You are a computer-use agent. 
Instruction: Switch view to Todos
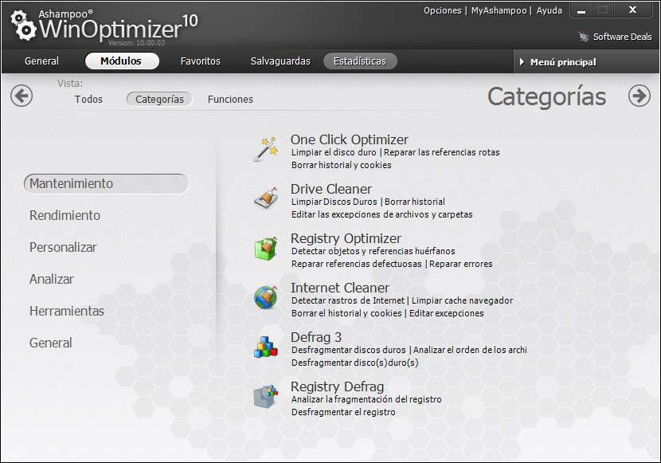88,100
